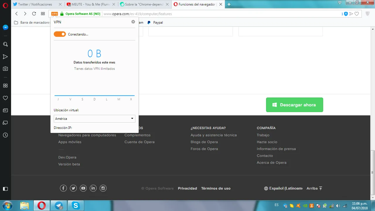Open the tab menu icon at the top right
The width and height of the screenshot is (375, 211).
click(x=340, y=3)
